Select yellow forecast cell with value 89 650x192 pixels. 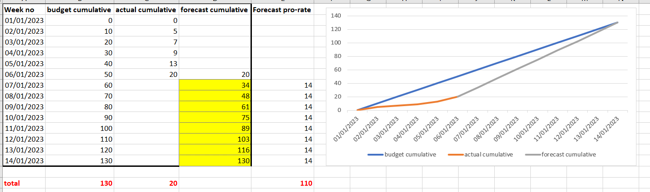215,128
